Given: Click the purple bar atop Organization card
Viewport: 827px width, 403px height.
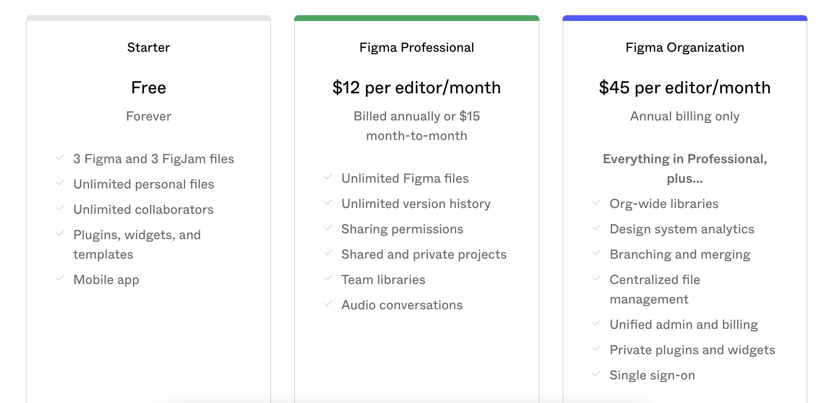Looking at the screenshot, I should (684, 18).
